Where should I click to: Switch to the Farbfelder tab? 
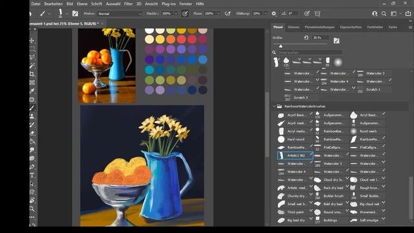375,27
